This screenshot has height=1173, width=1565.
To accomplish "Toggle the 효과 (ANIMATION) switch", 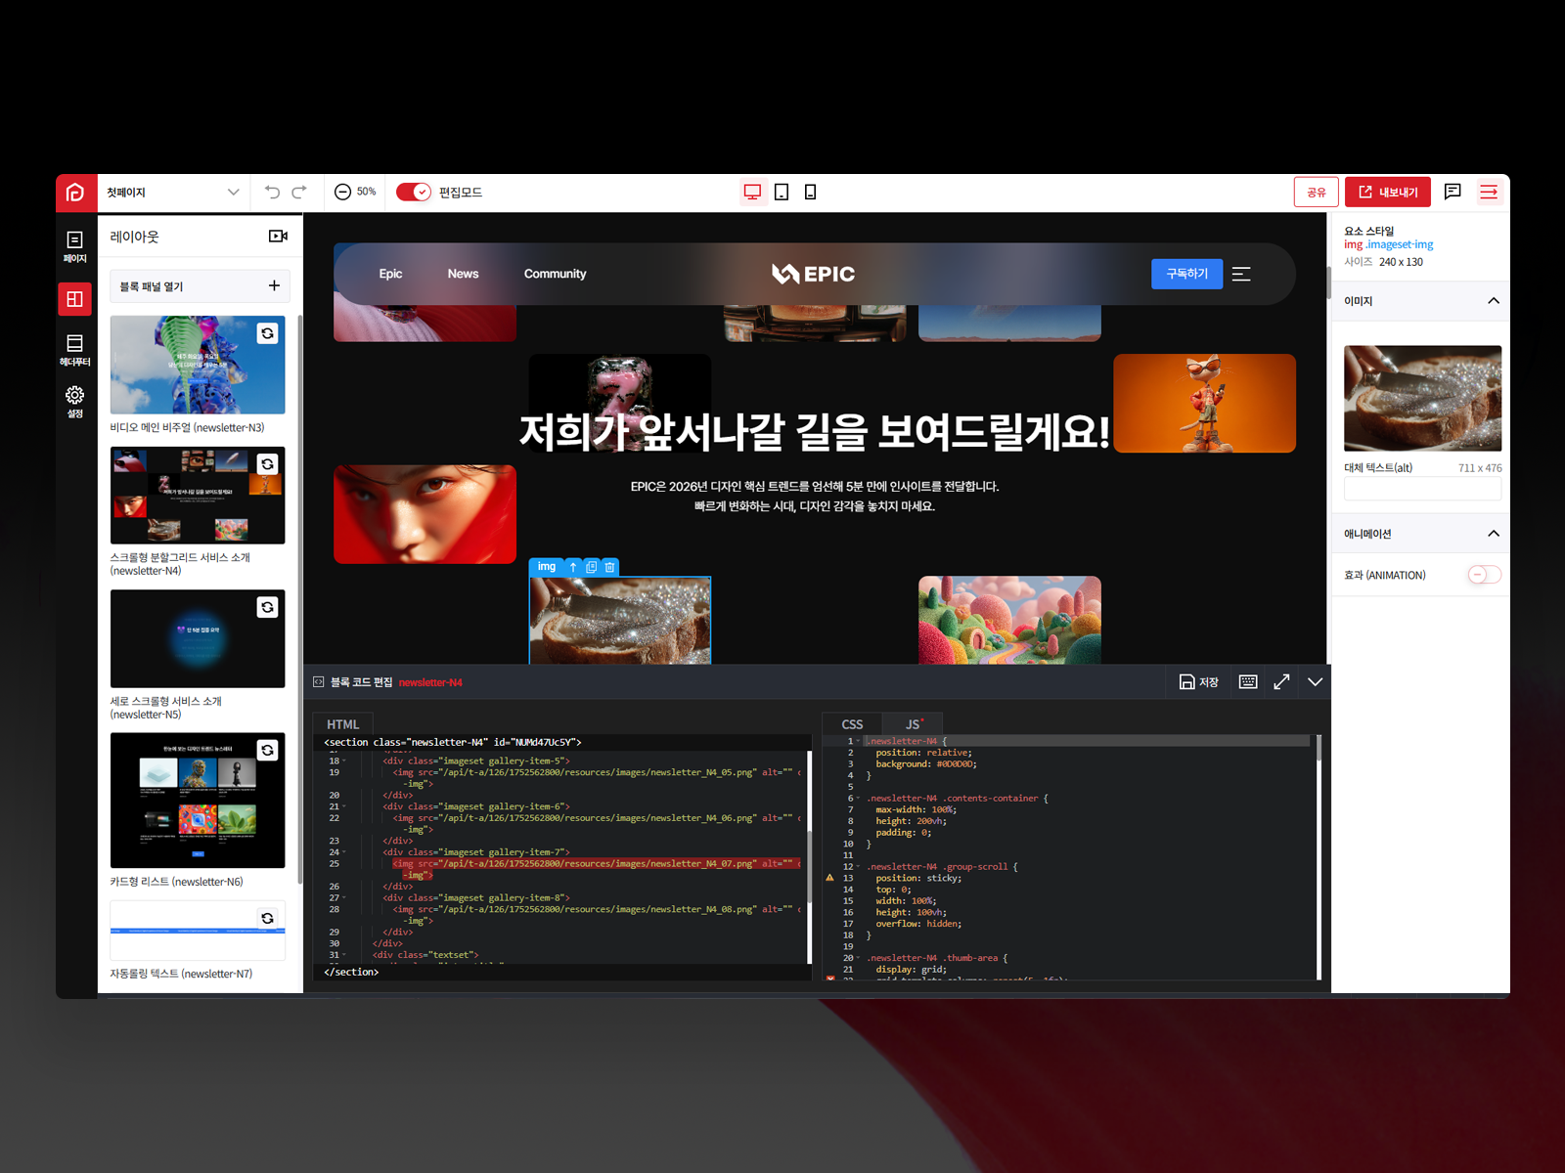I will [x=1484, y=575].
